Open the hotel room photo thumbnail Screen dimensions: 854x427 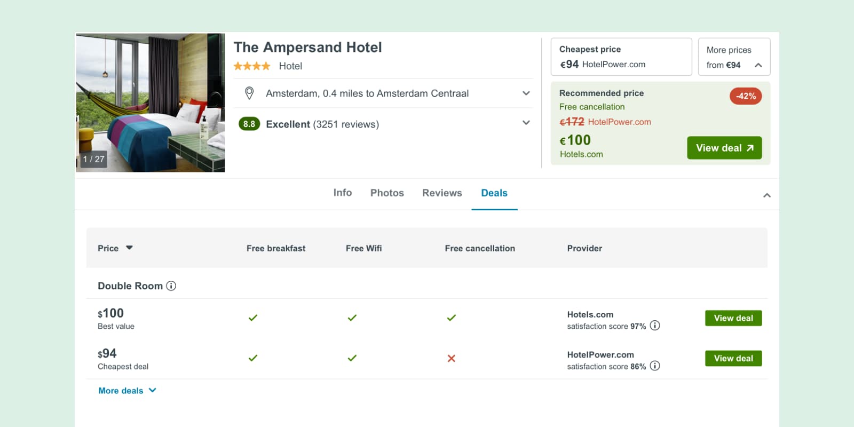tap(151, 102)
